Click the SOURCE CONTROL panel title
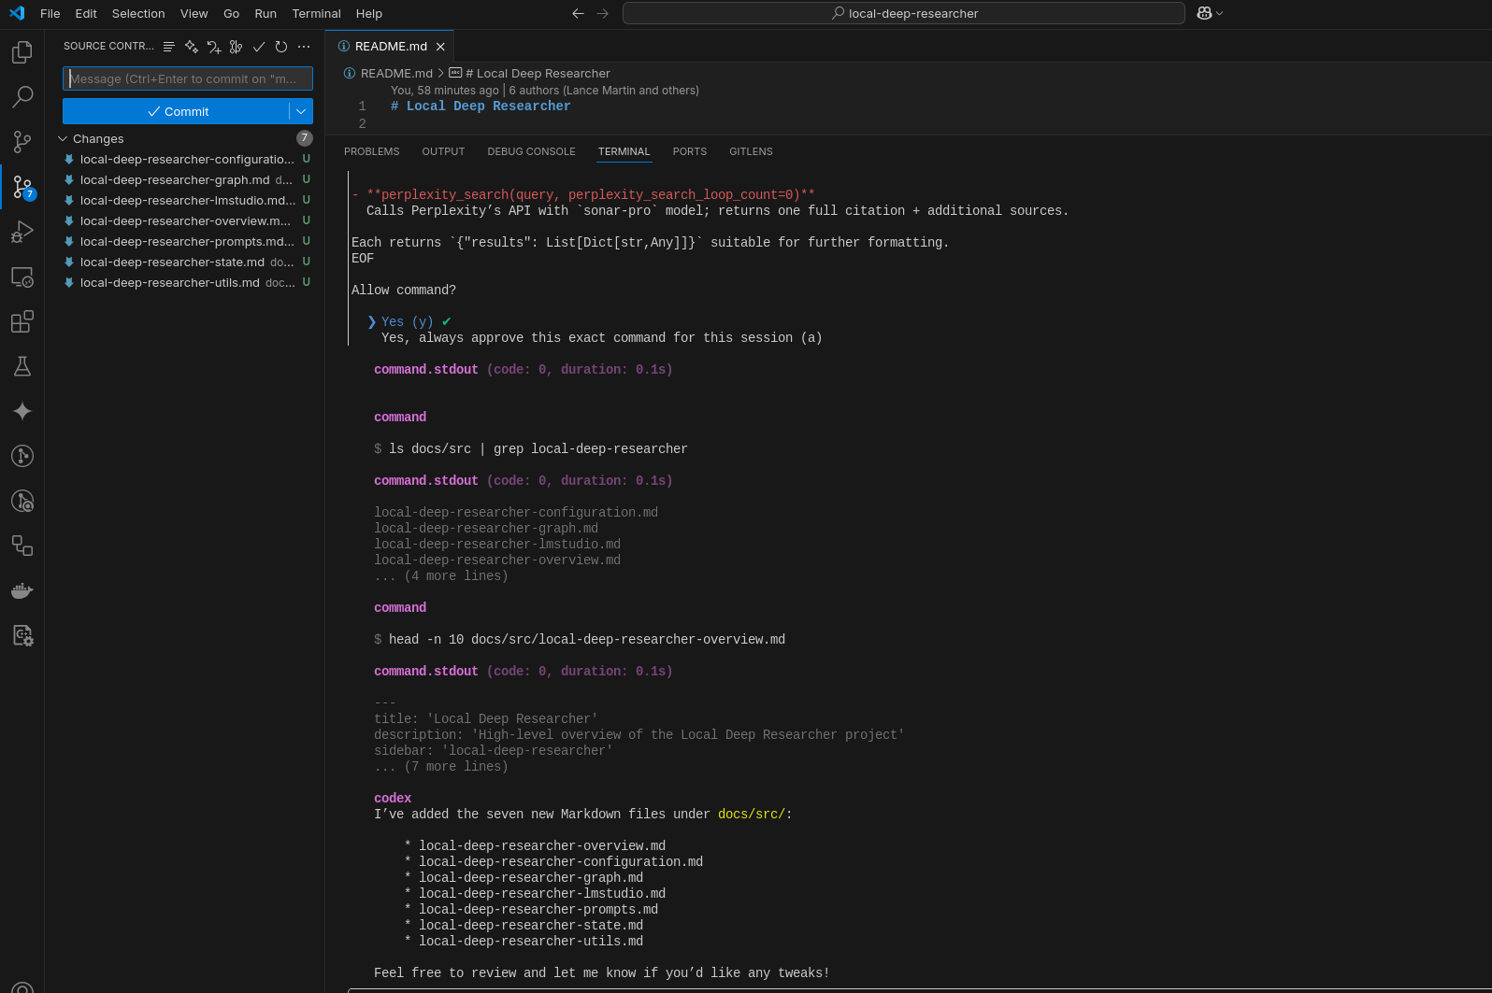 pyautogui.click(x=108, y=46)
